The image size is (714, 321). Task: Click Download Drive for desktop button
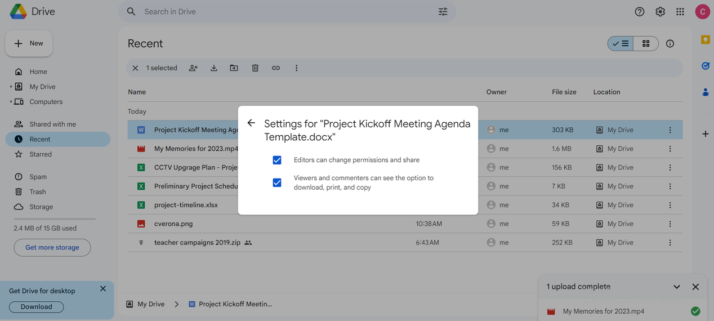click(36, 307)
